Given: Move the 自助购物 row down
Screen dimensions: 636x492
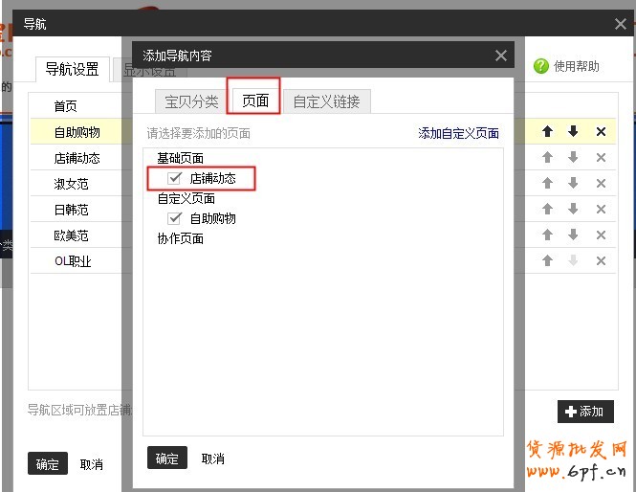Looking at the screenshot, I should [x=574, y=132].
